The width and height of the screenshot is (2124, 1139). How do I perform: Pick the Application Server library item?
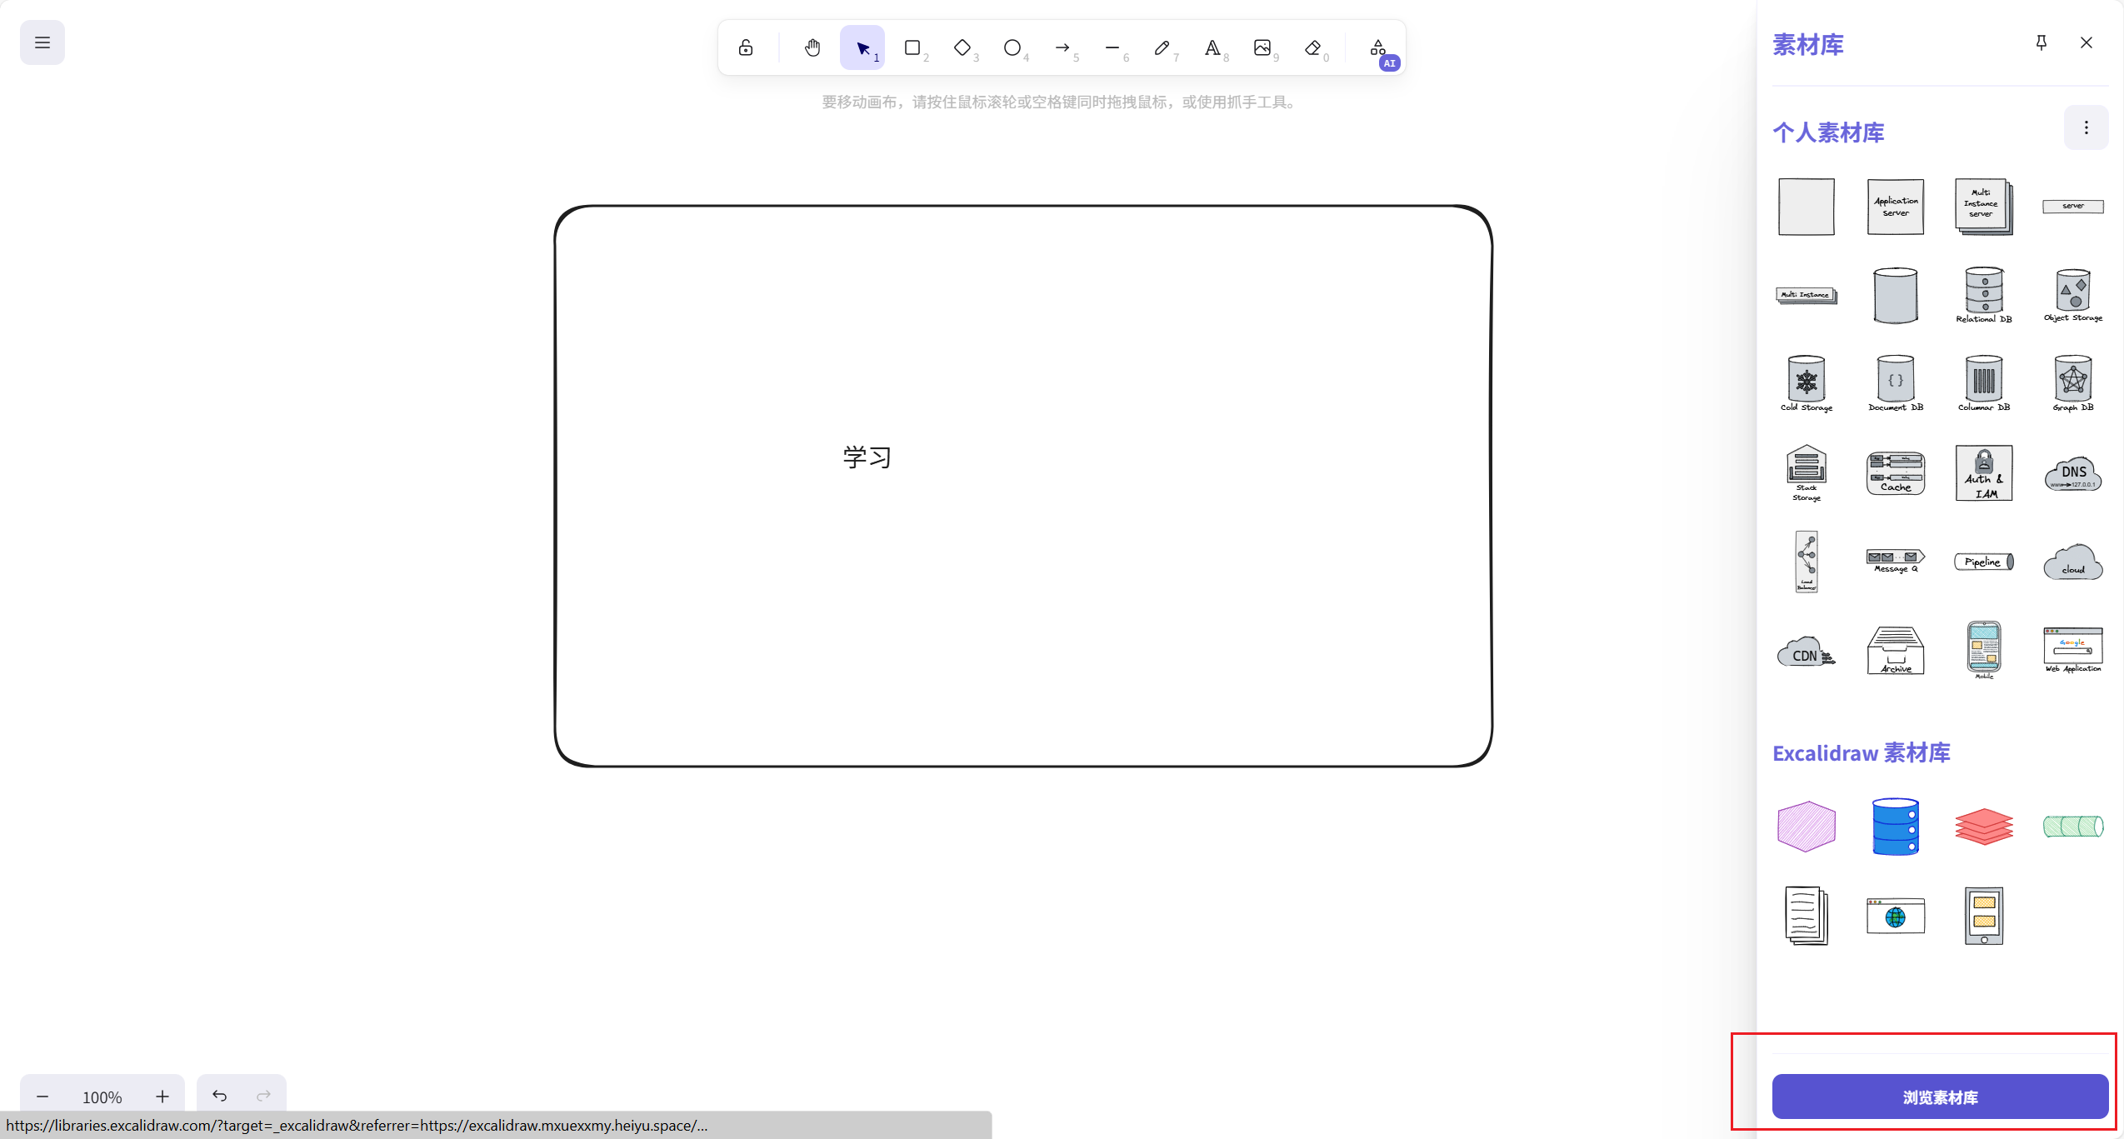click(x=1896, y=207)
